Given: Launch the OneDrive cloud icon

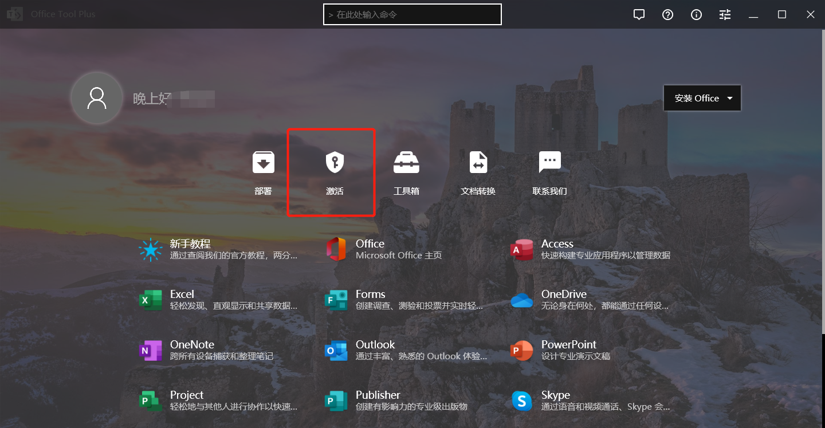Looking at the screenshot, I should click(x=522, y=300).
